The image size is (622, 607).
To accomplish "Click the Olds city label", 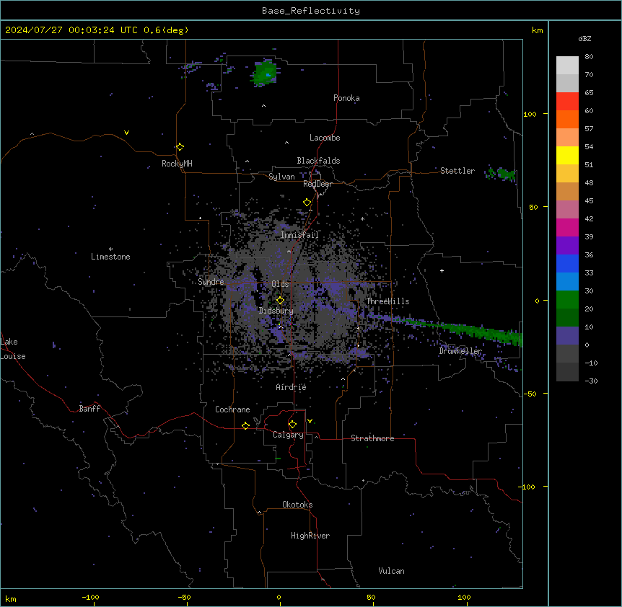I will coord(280,284).
